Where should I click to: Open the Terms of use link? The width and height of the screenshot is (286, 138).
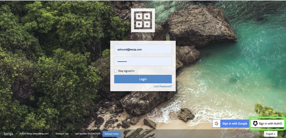pos(62,134)
